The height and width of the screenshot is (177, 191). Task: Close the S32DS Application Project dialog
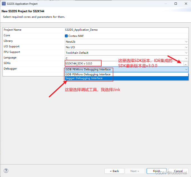[186, 4]
